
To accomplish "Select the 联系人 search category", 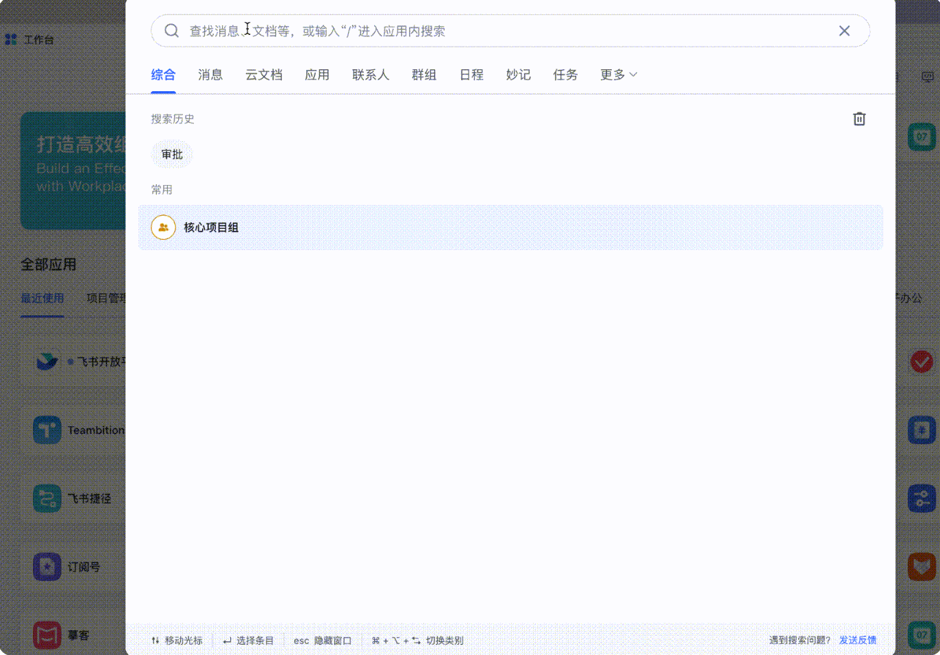I will 370,75.
